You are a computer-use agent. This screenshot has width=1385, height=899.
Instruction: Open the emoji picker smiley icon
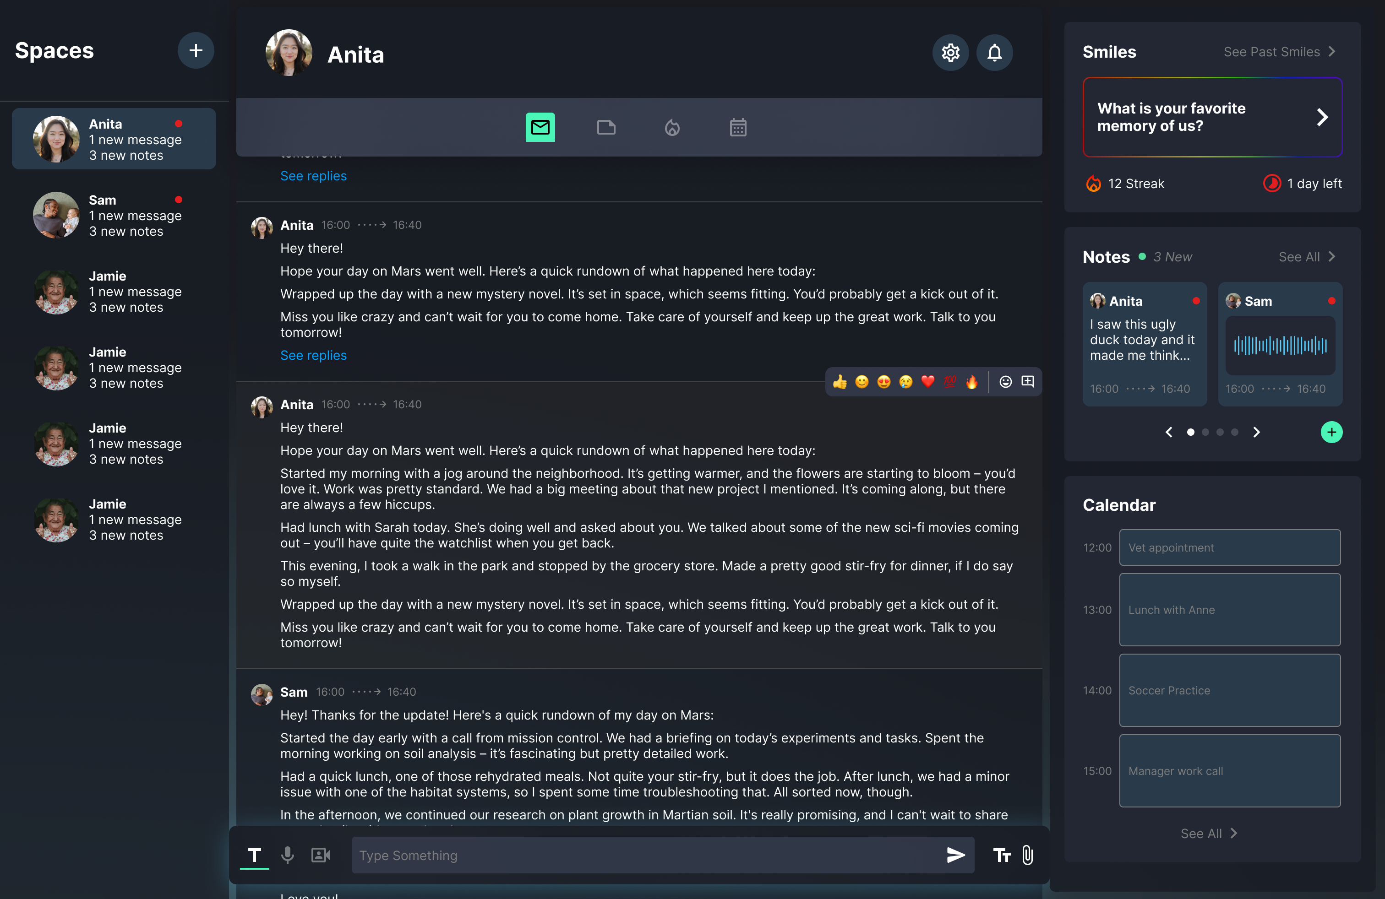pos(1005,382)
